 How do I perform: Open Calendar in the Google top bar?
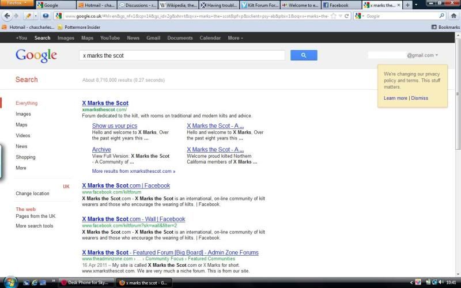[x=210, y=38]
